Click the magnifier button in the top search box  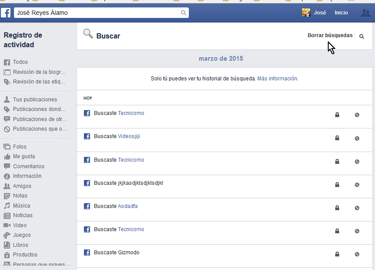tap(184, 13)
